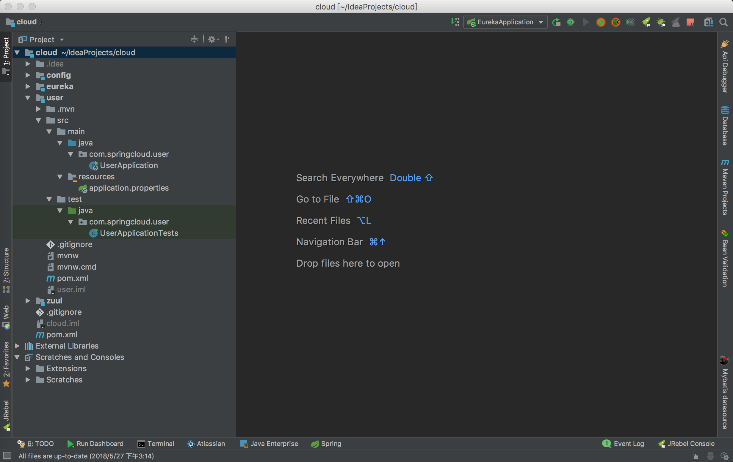Viewport: 733px width, 462px height.
Task: Open the Terminal tab
Action: (156, 444)
